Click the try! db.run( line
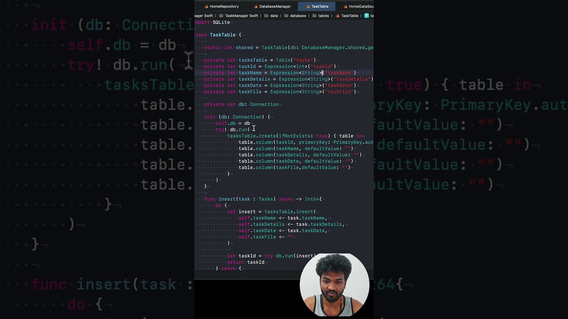Viewport: 568px width, 319px height. (233, 129)
